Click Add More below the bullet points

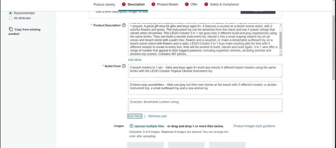coord(135,116)
